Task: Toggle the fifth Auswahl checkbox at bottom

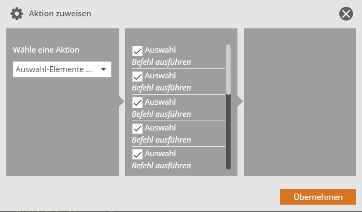Action: (138, 154)
